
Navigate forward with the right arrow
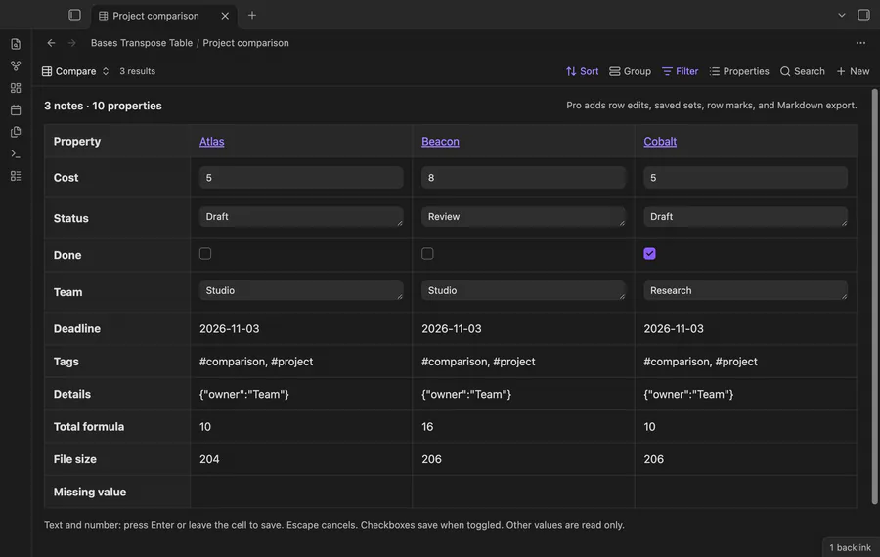[71, 43]
